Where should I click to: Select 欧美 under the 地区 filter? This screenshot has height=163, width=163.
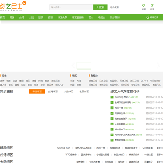[x=79, y=85]
